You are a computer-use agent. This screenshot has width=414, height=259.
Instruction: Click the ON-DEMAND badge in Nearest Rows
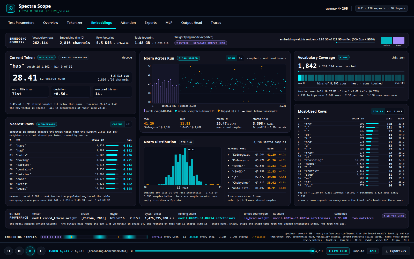coord(47,124)
